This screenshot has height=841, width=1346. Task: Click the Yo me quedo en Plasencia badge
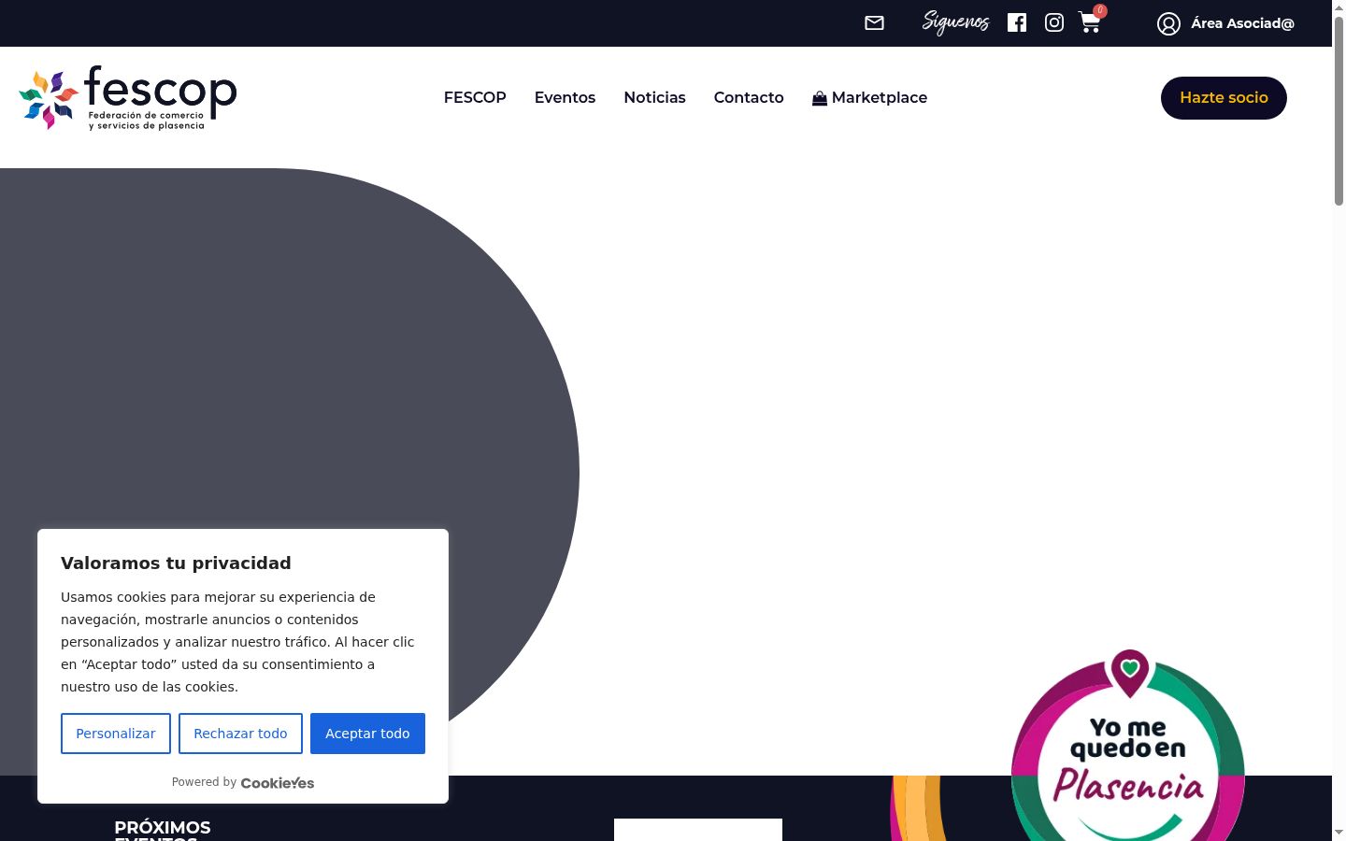pyautogui.click(x=1128, y=746)
